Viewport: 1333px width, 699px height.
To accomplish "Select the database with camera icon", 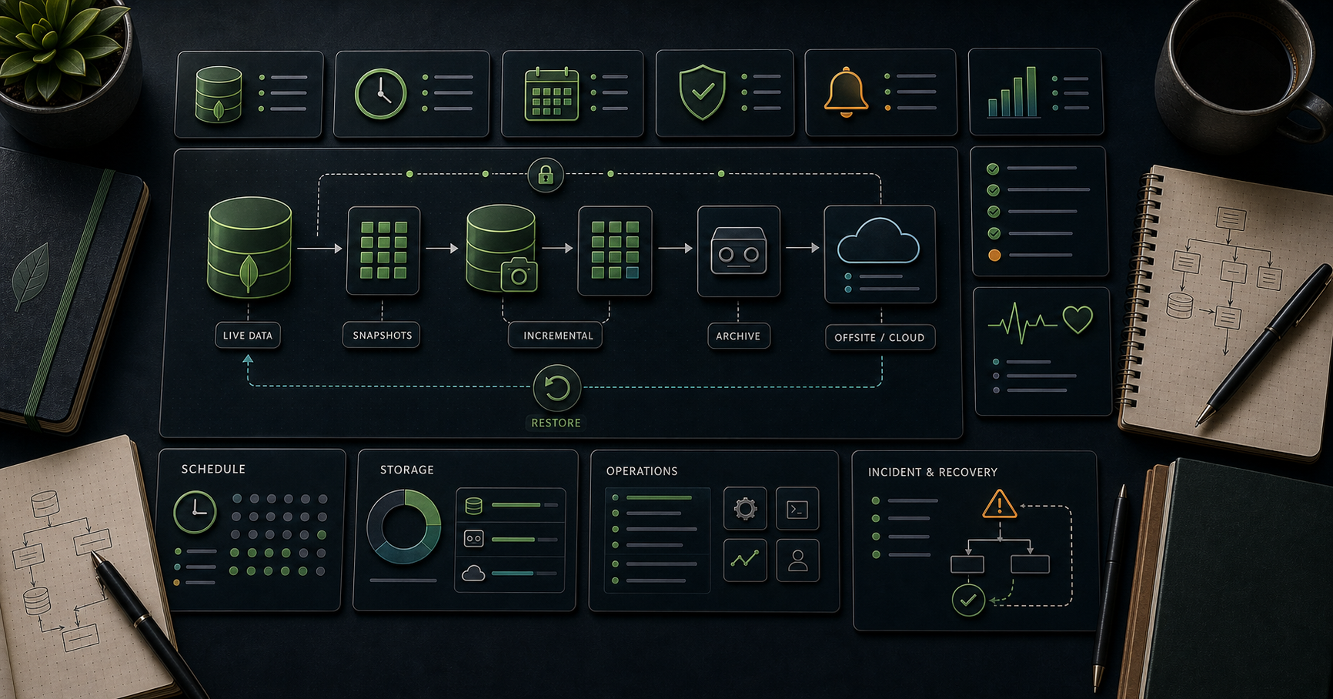I will [x=502, y=248].
